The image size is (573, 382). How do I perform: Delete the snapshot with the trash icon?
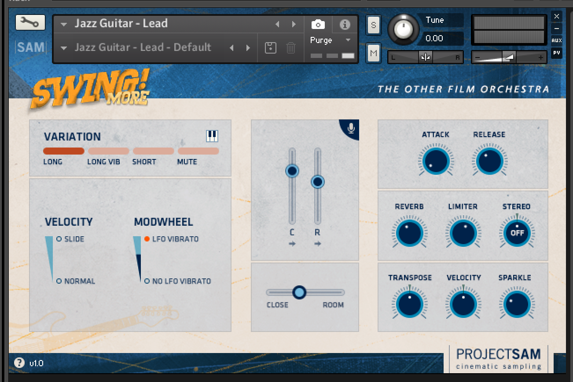(x=291, y=47)
